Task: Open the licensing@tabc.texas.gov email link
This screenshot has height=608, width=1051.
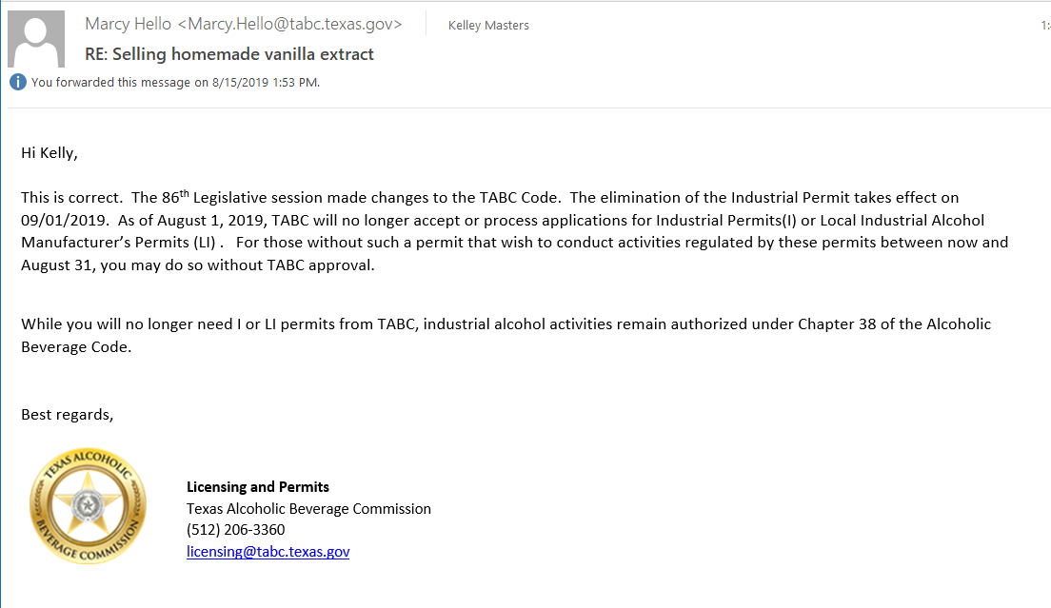Action: click(x=268, y=551)
